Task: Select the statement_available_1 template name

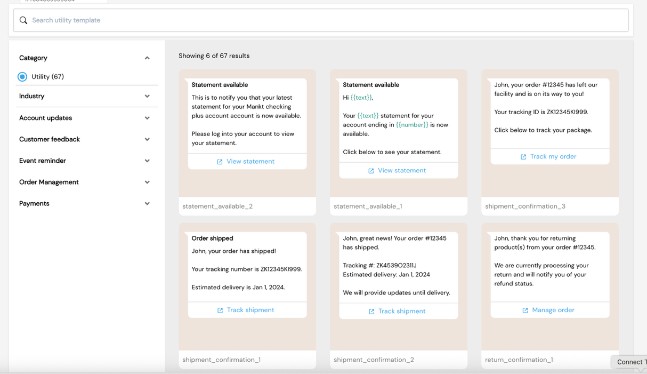Action: tap(368, 206)
